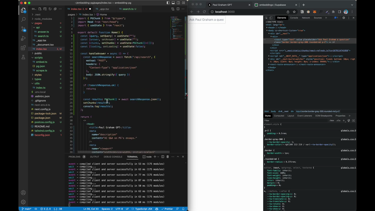Click the Styles filter field
This screenshot has width=375, height=211.
(x=295, y=120)
